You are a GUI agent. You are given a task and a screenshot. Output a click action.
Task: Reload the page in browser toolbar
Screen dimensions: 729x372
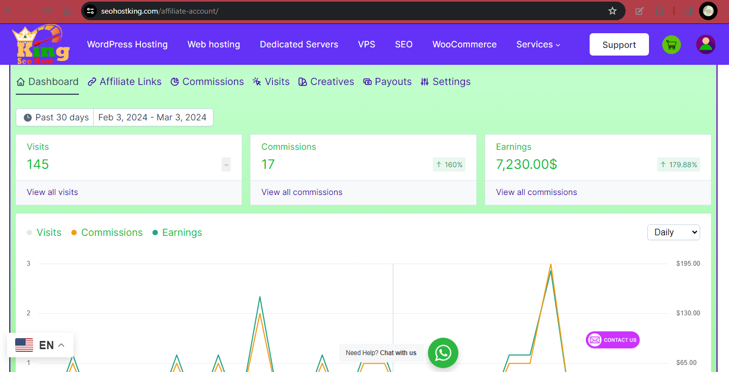coord(48,11)
